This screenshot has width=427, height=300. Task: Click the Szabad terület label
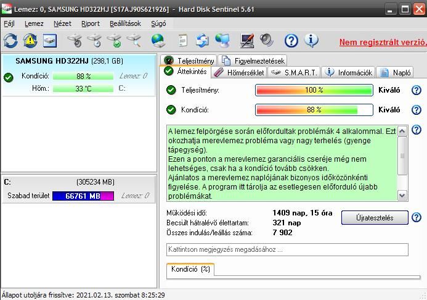[x=28, y=196]
